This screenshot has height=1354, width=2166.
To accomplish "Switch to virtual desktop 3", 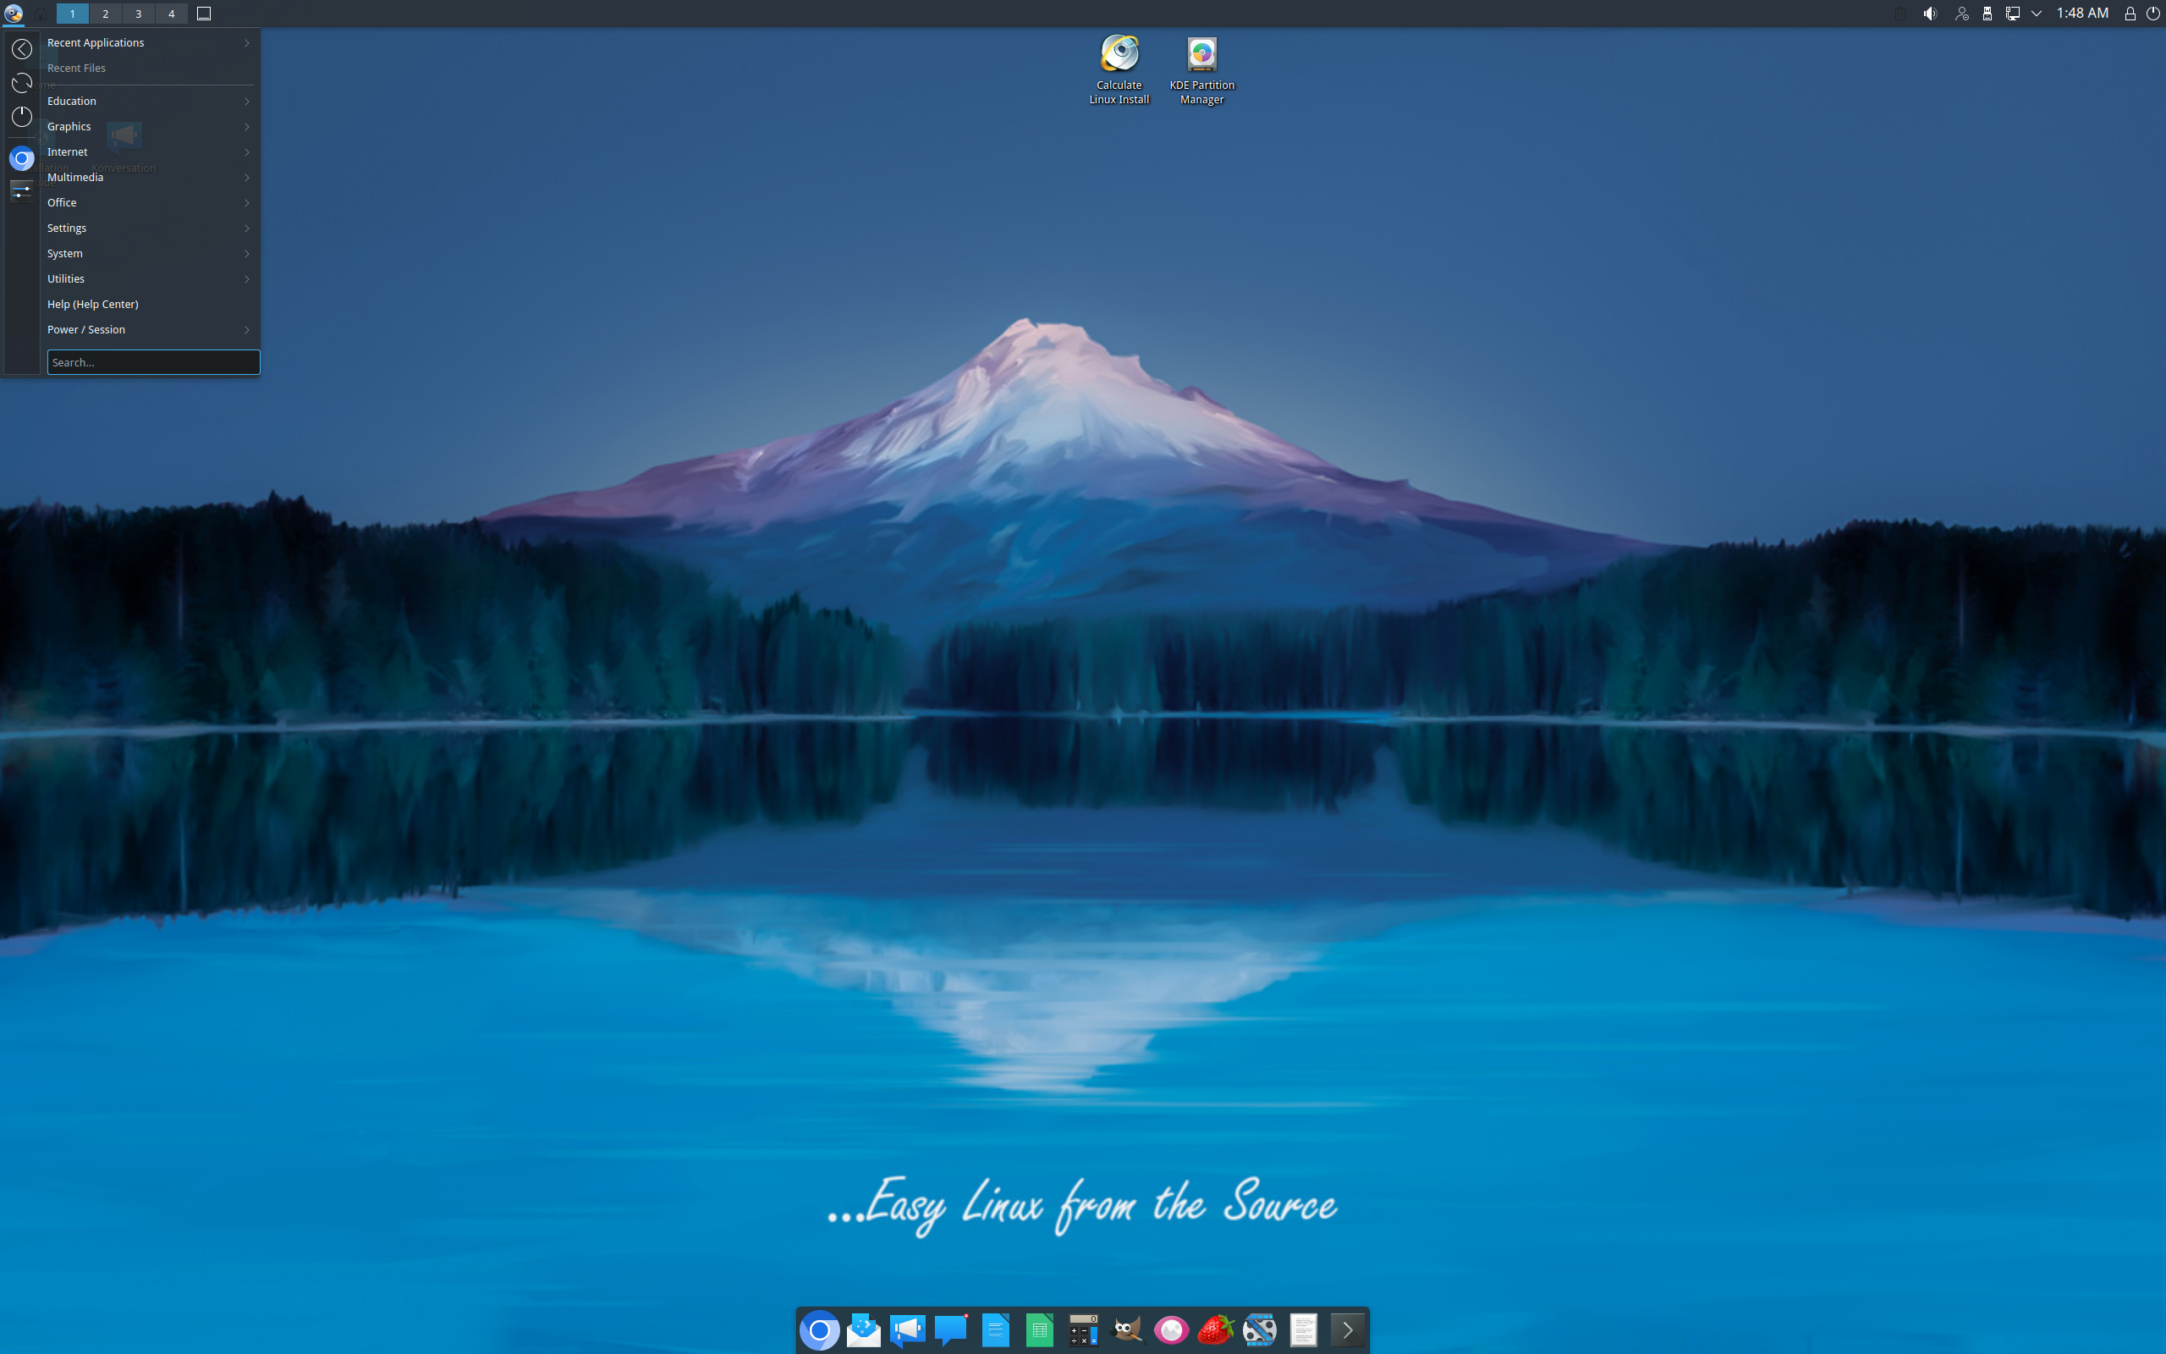I will 138,14.
